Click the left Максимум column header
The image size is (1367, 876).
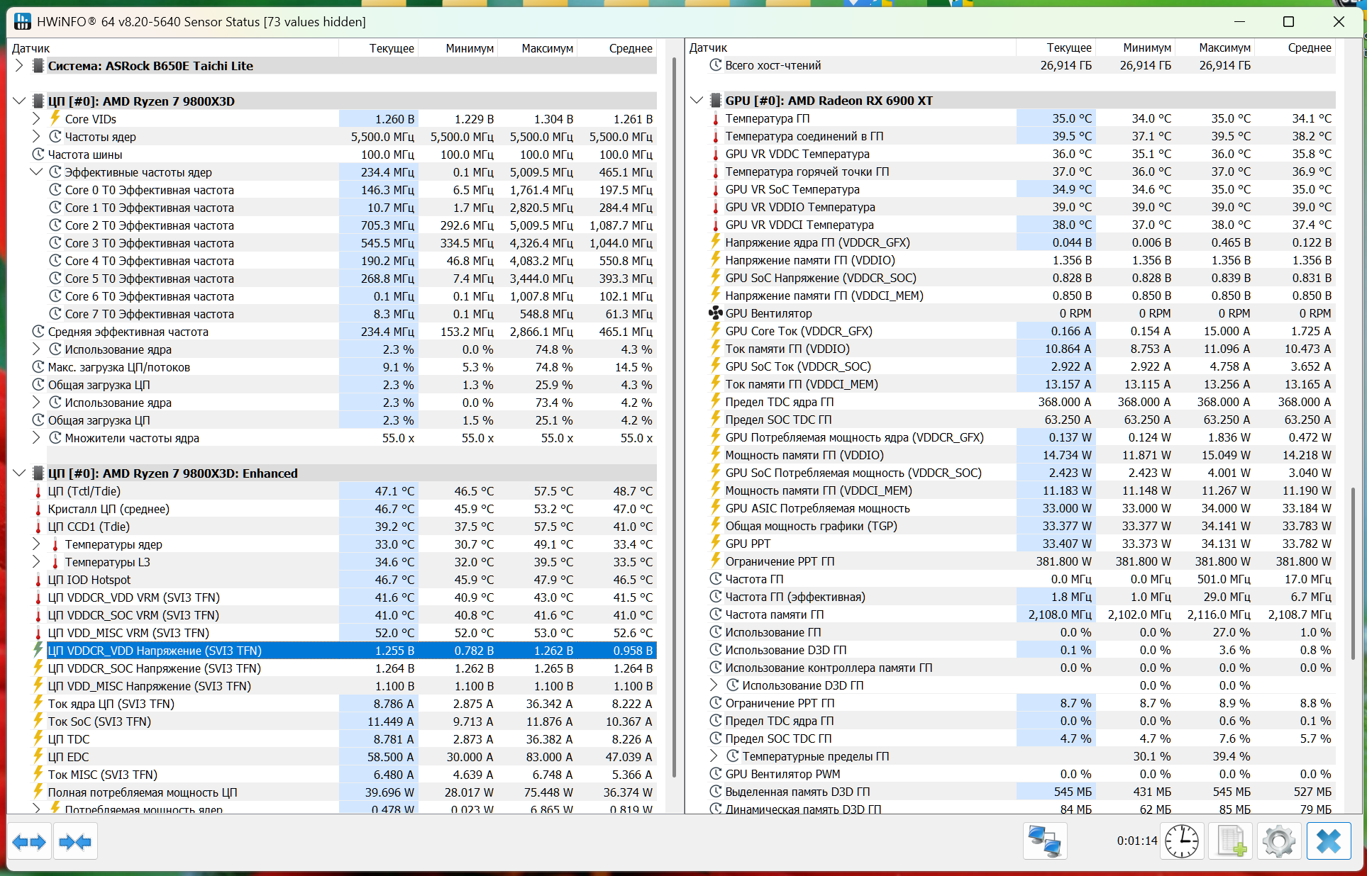point(546,48)
